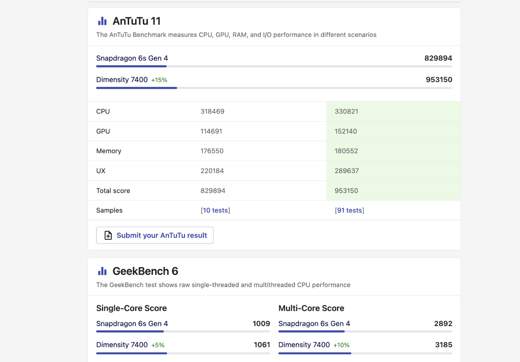Click the UX value 289637
This screenshot has width=520, height=362.
click(x=347, y=171)
